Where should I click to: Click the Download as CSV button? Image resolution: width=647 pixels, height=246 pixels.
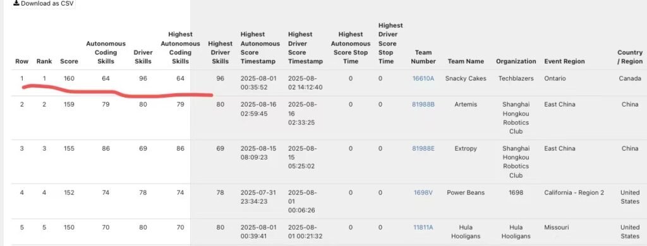(44, 4)
